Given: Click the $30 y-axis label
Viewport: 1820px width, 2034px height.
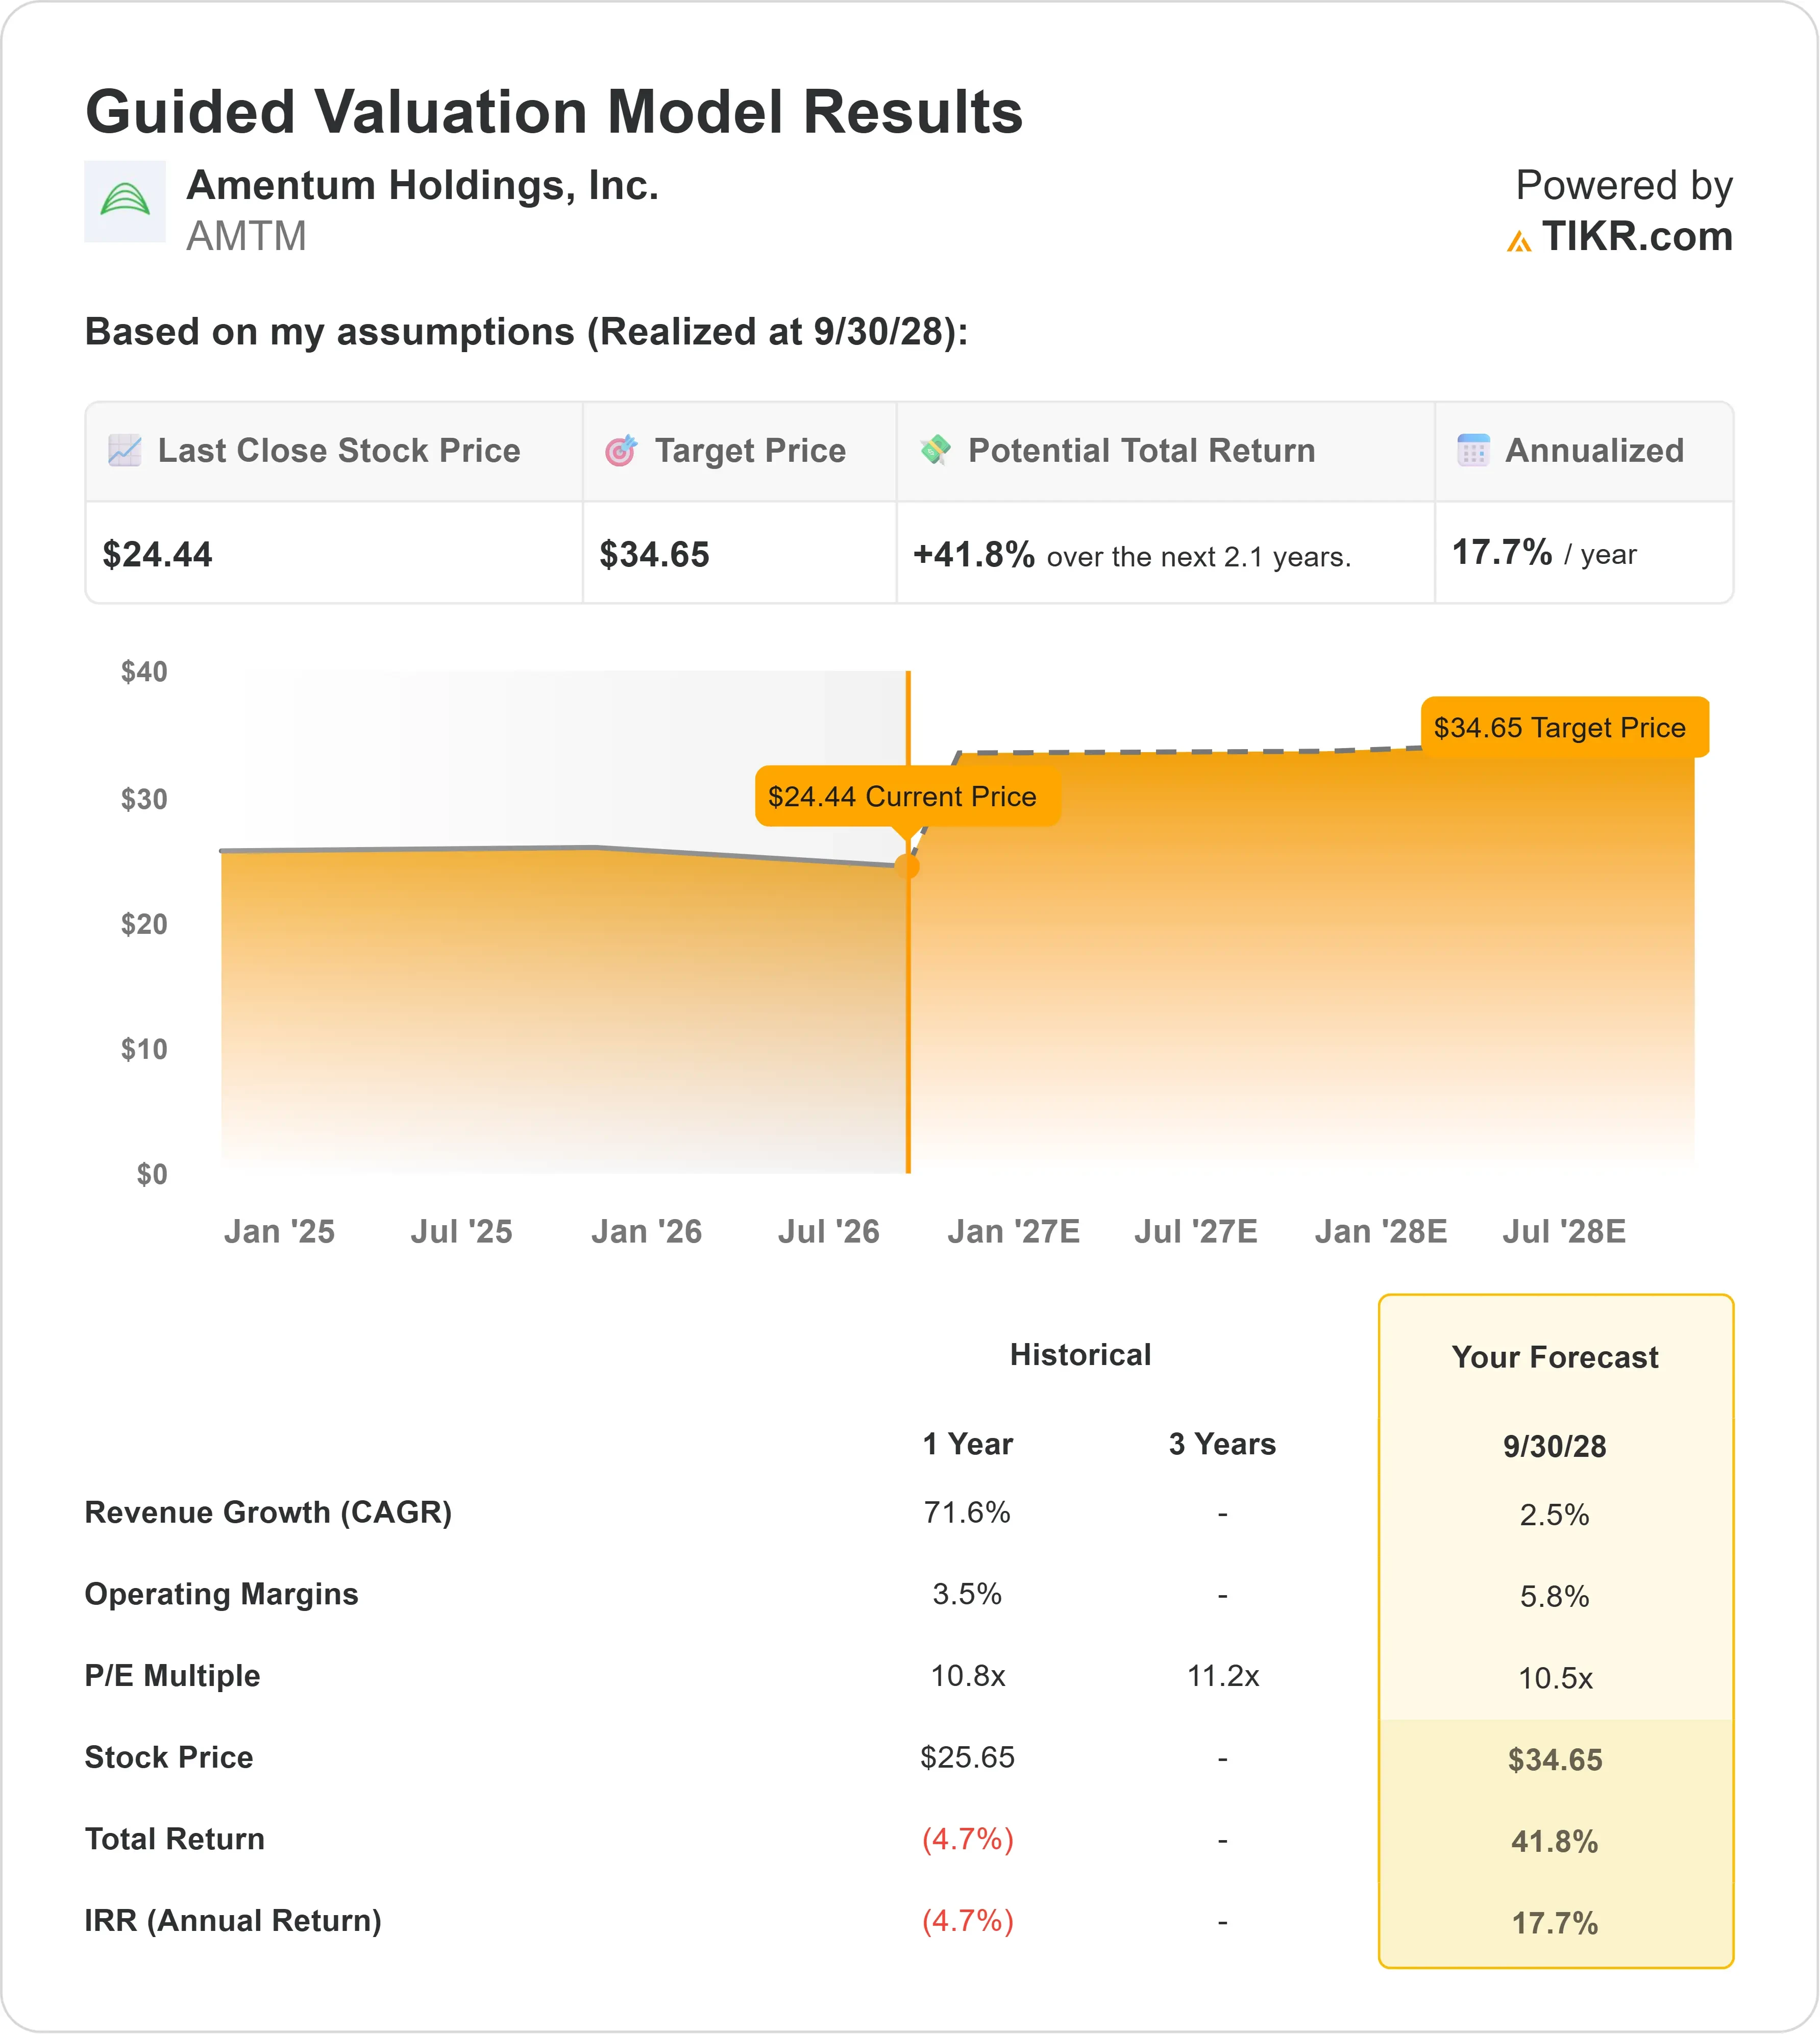Looking at the screenshot, I should tap(144, 799).
